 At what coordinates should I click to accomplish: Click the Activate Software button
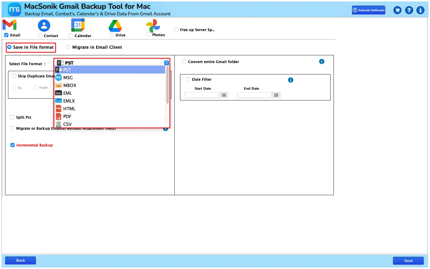[x=368, y=10]
